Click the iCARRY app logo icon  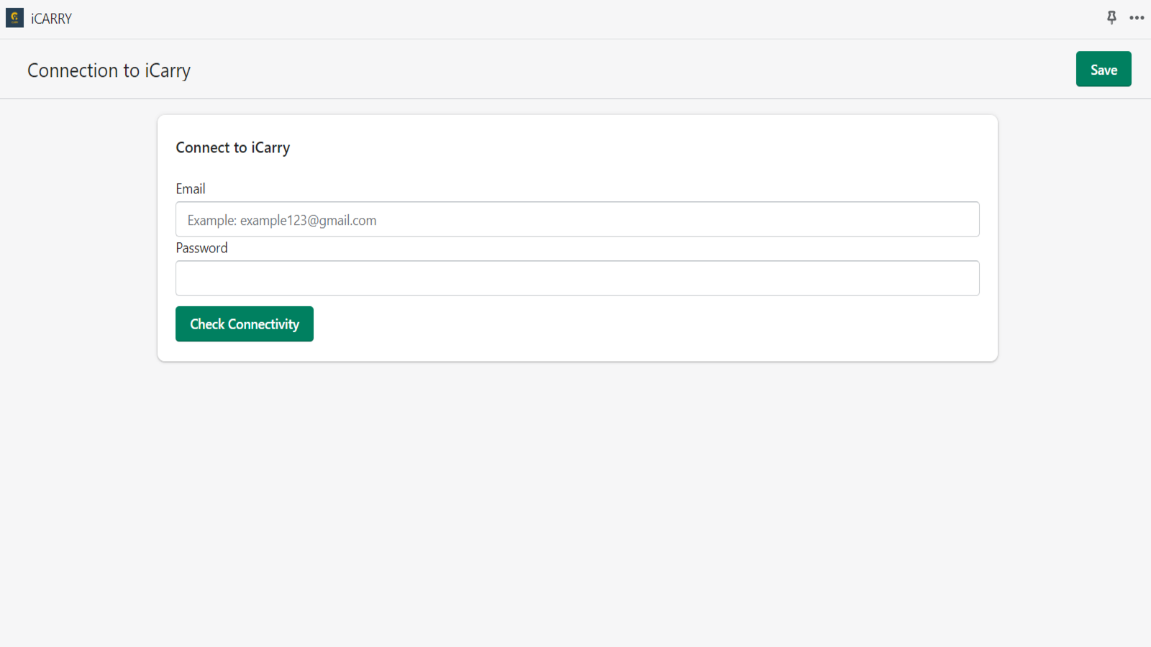[x=15, y=18]
